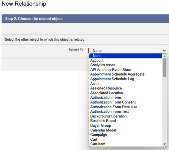
Task: Select --None-- option in the list
Action: pos(126,56)
